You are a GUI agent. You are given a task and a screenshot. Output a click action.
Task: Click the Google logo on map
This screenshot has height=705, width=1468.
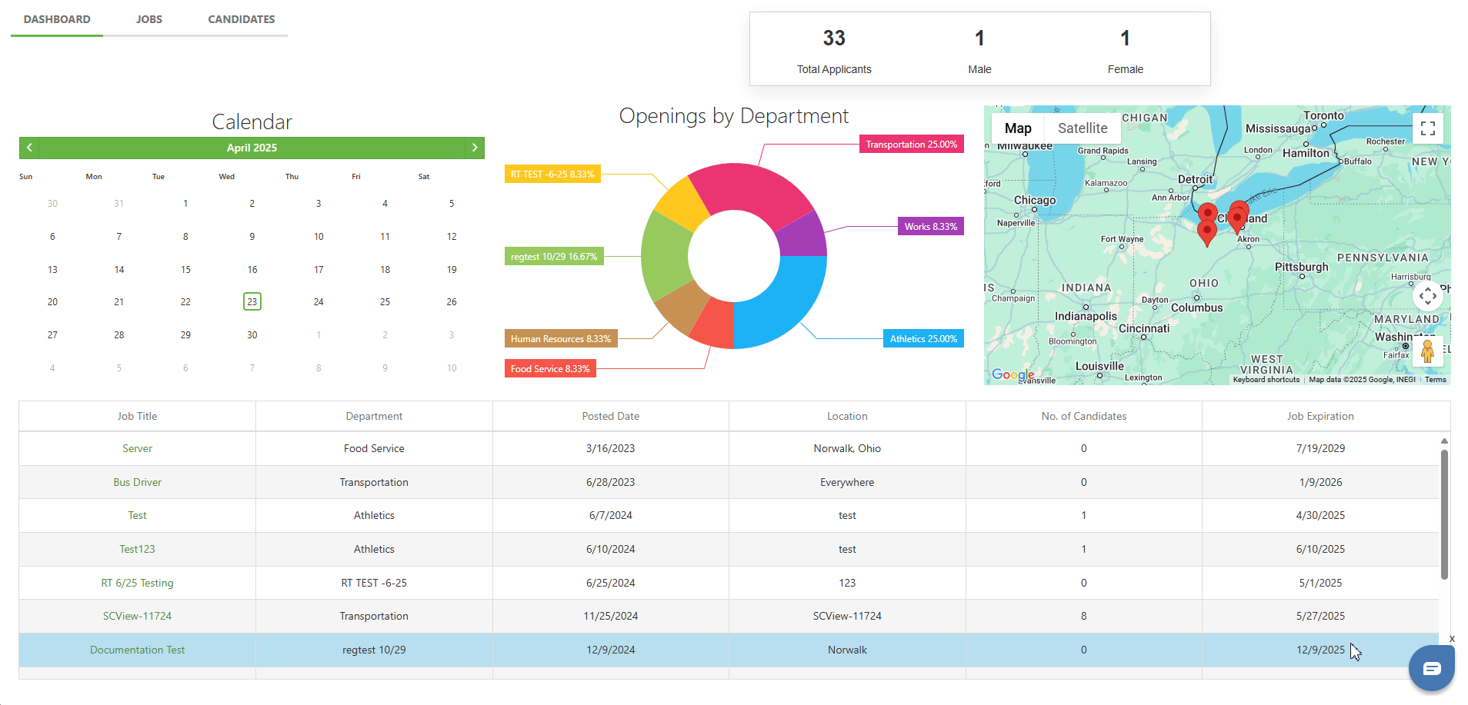[1013, 374]
